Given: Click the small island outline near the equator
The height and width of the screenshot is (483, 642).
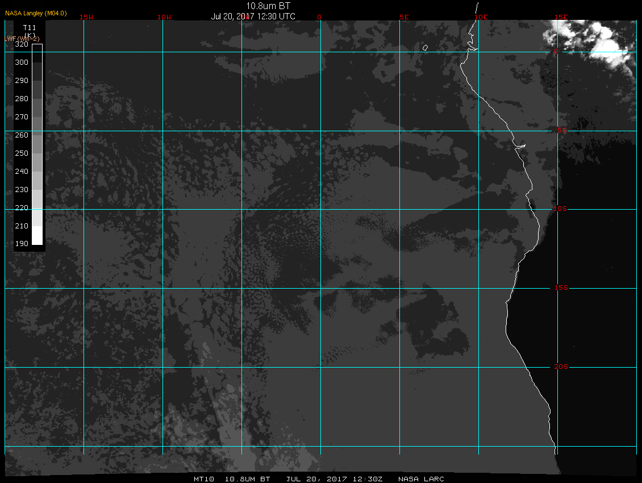Looking at the screenshot, I should click(x=426, y=48).
